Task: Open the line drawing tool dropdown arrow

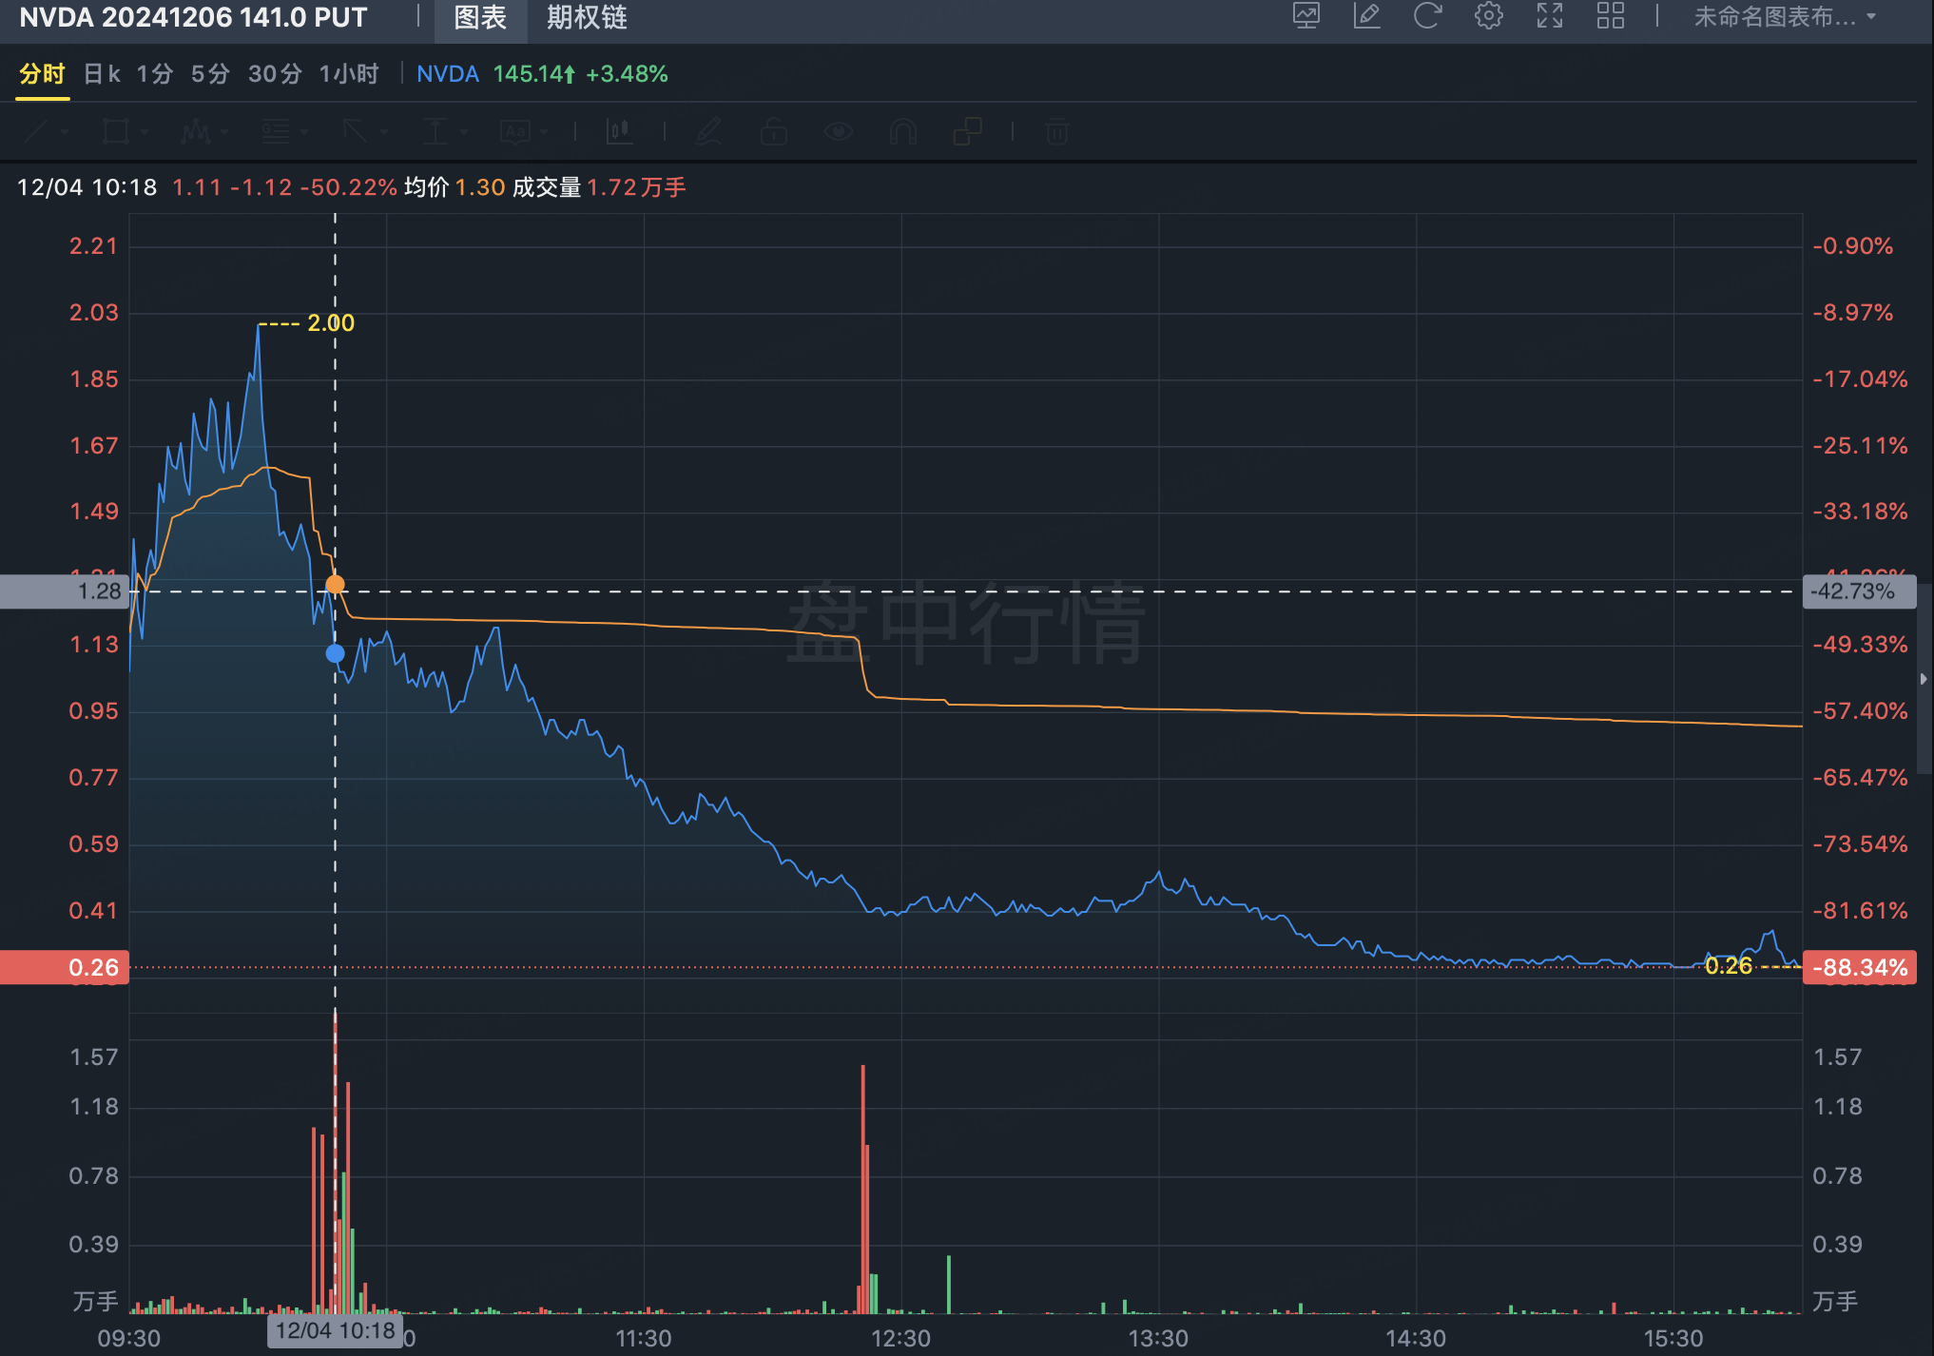Action: [x=65, y=132]
